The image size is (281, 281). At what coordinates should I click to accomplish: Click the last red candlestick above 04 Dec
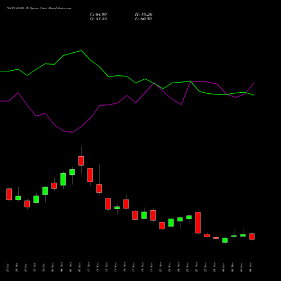tap(252, 237)
